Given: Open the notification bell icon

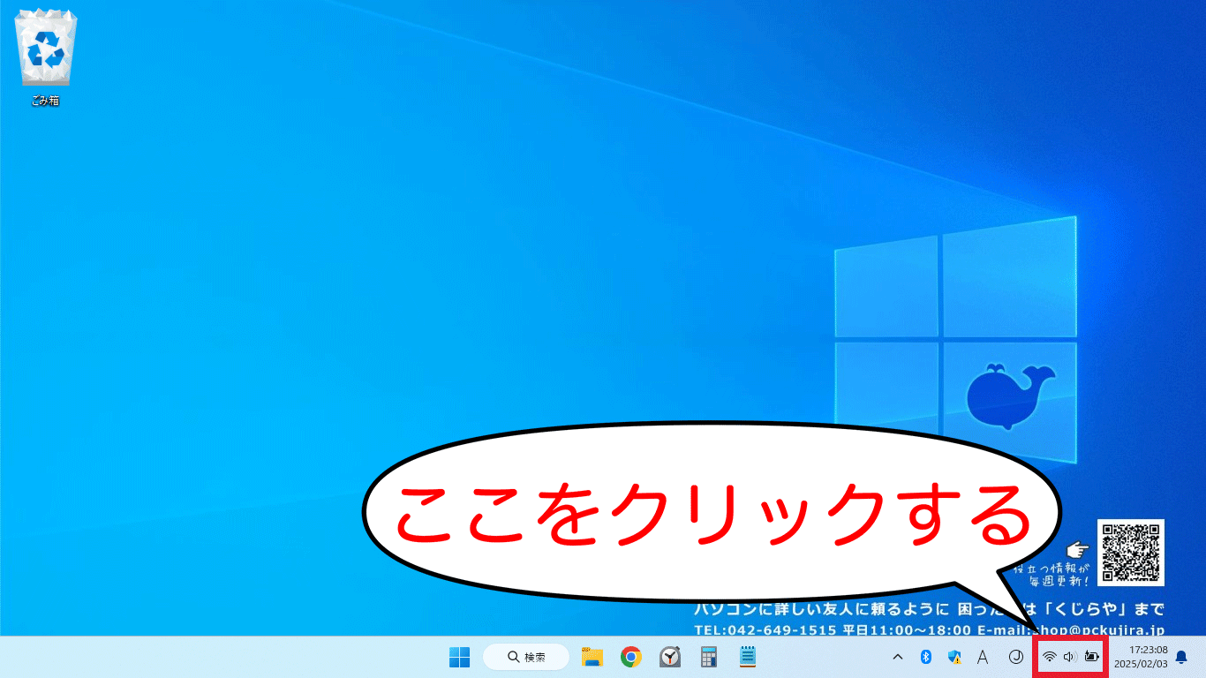Looking at the screenshot, I should (x=1181, y=657).
